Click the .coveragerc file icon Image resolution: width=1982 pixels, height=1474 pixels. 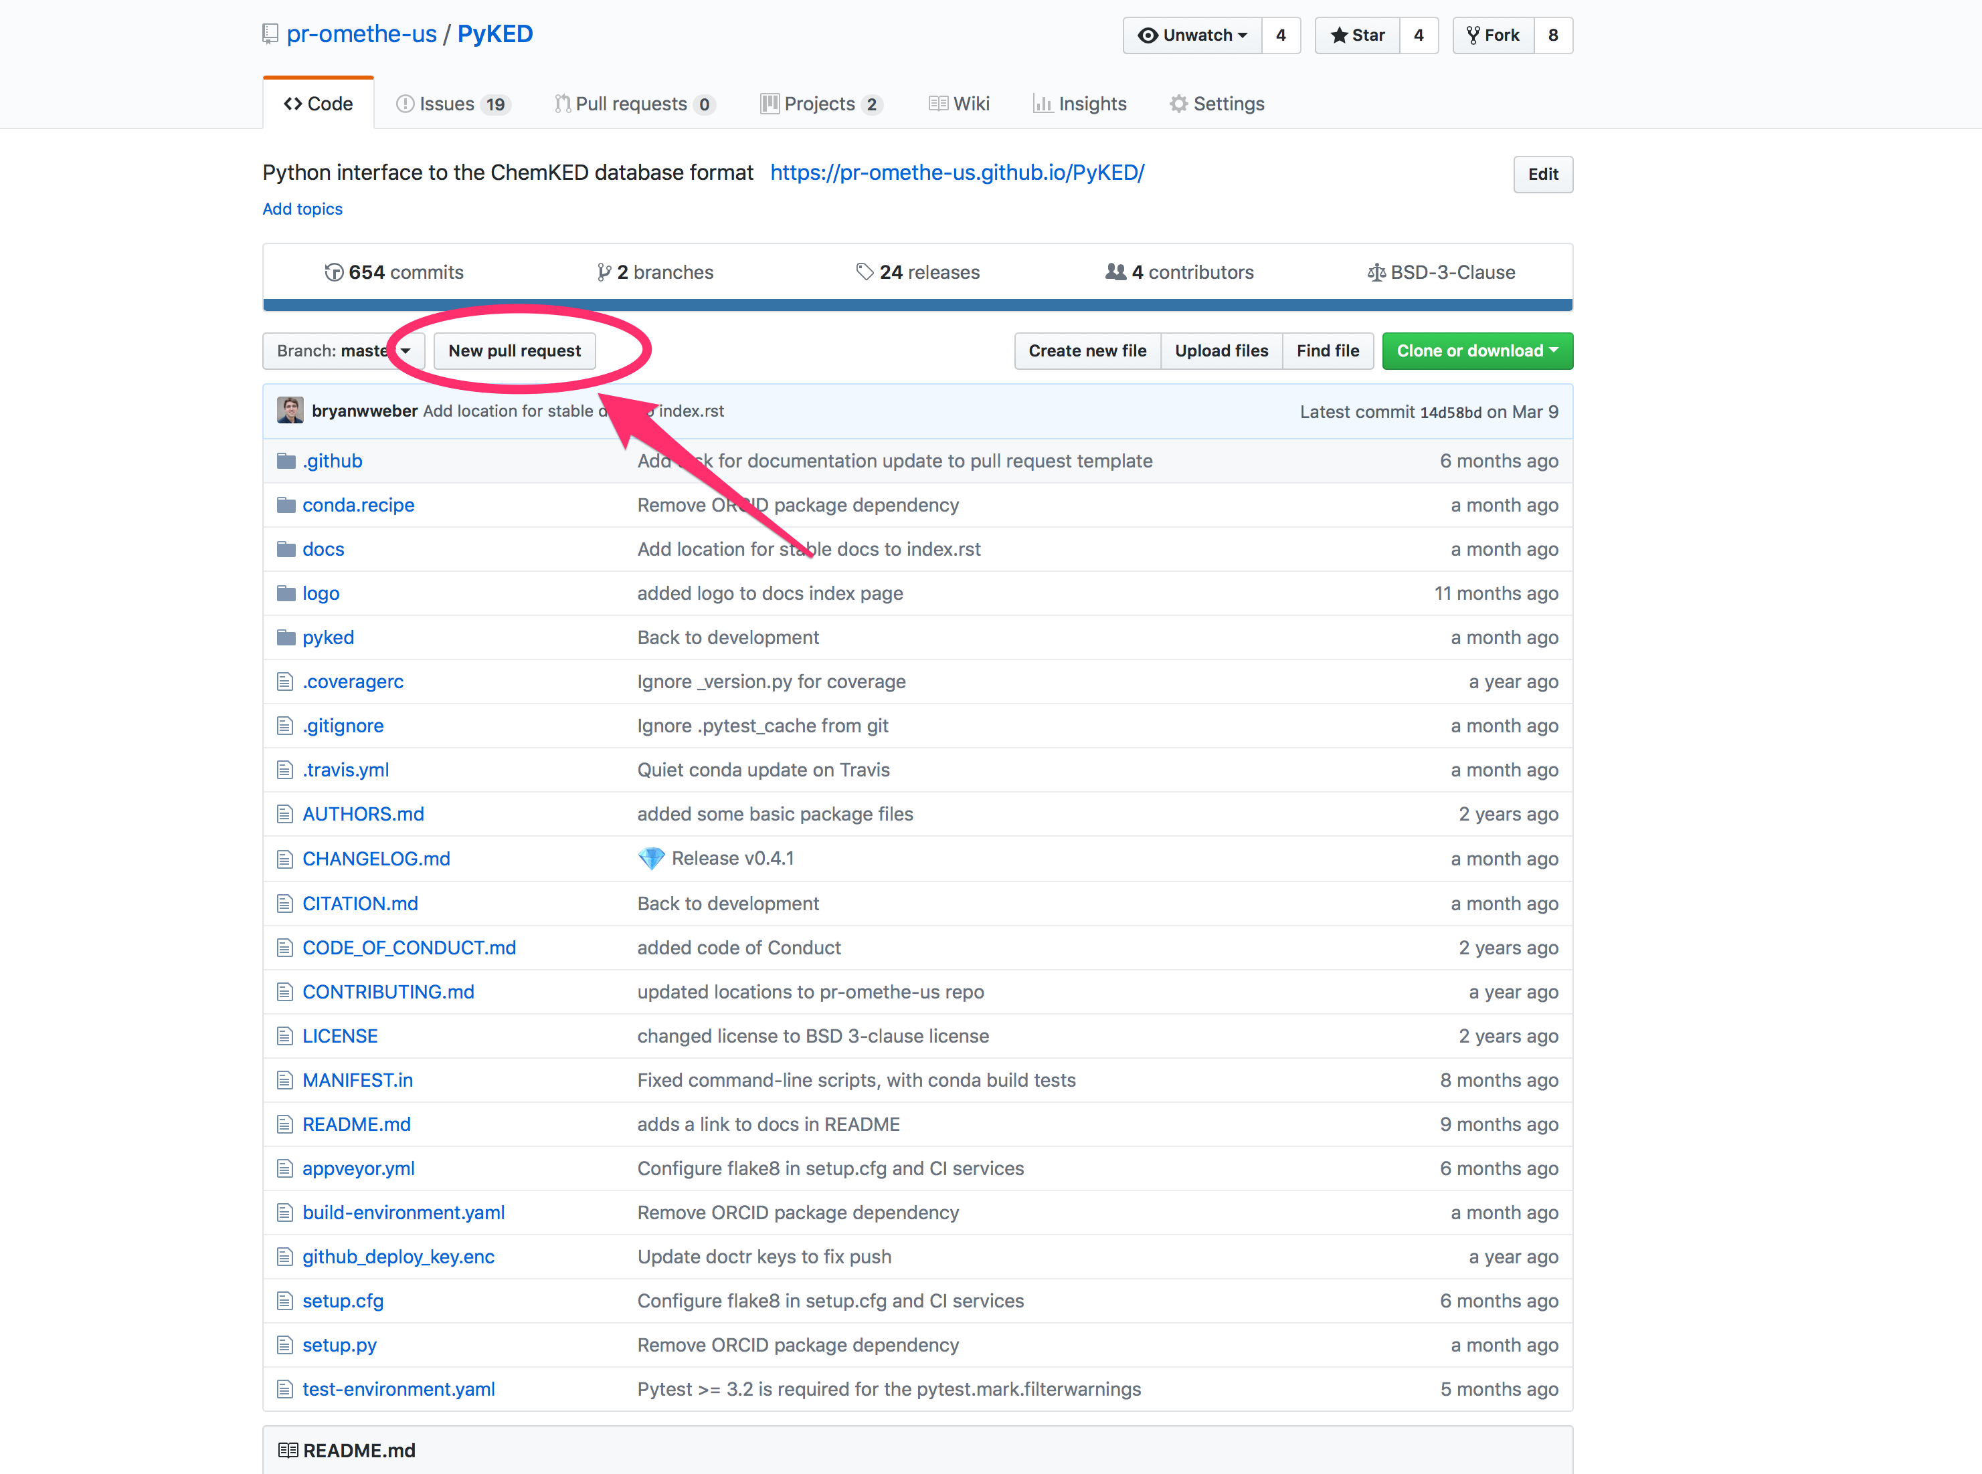click(x=285, y=681)
